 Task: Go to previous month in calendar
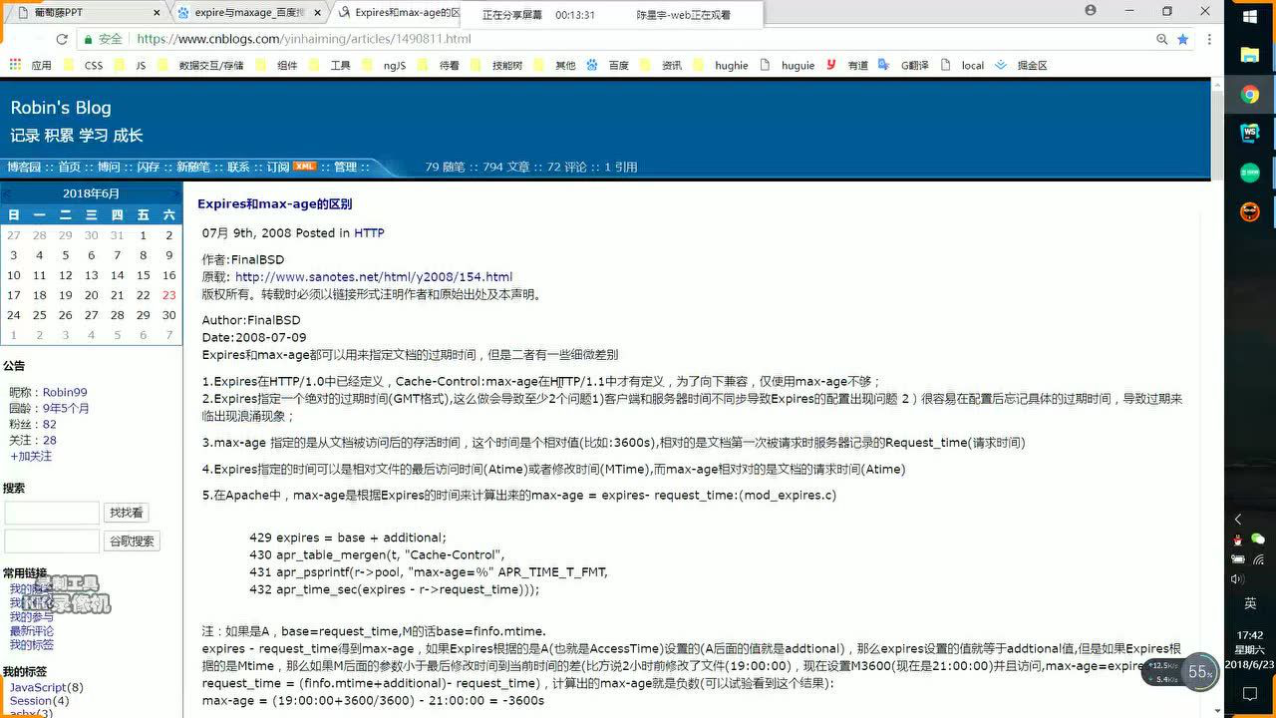pos(7,193)
